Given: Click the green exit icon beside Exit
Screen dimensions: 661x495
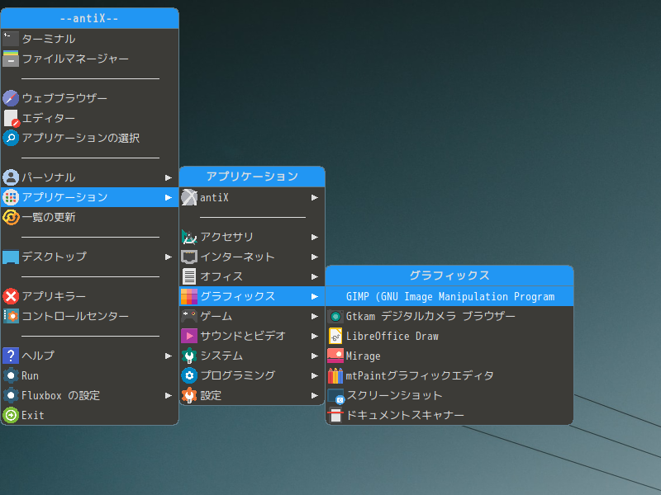Looking at the screenshot, I should [x=11, y=415].
